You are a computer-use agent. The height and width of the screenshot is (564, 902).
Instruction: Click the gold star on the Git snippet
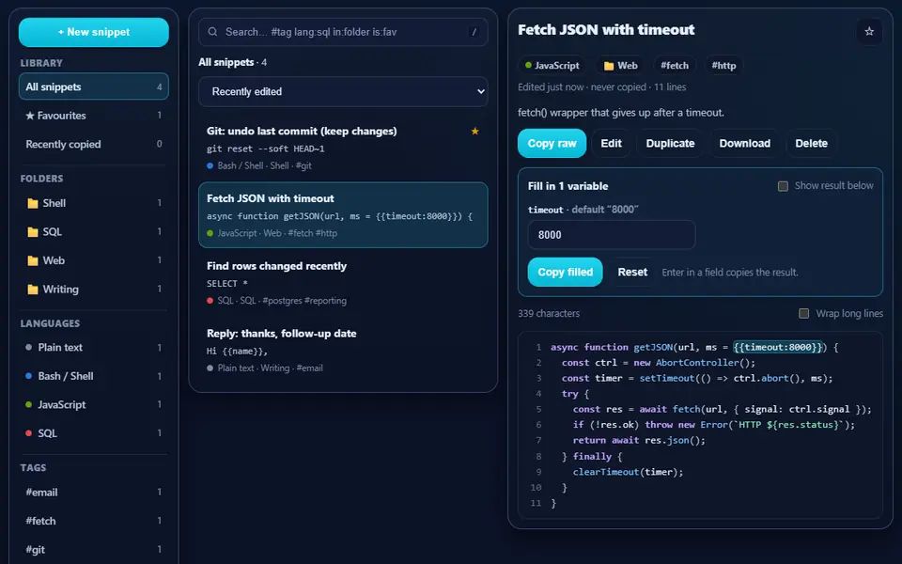pyautogui.click(x=474, y=132)
